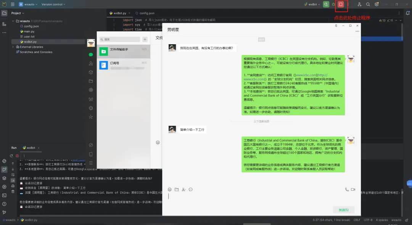Stop wxBot from the Run panel toolbar
This screenshot has width=412, height=225.
17,156
